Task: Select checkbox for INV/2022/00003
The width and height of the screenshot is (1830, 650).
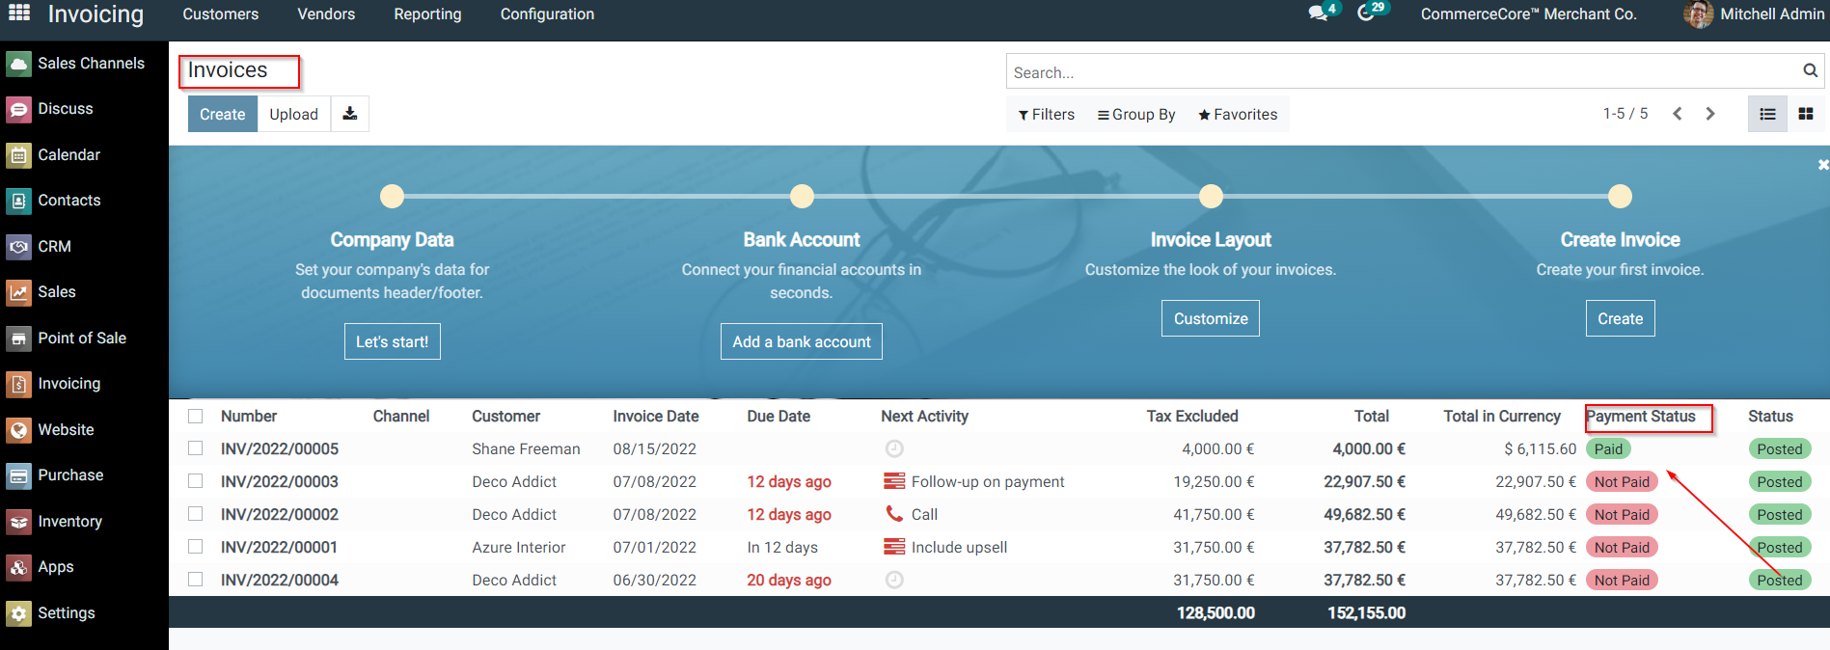Action: coord(196,481)
